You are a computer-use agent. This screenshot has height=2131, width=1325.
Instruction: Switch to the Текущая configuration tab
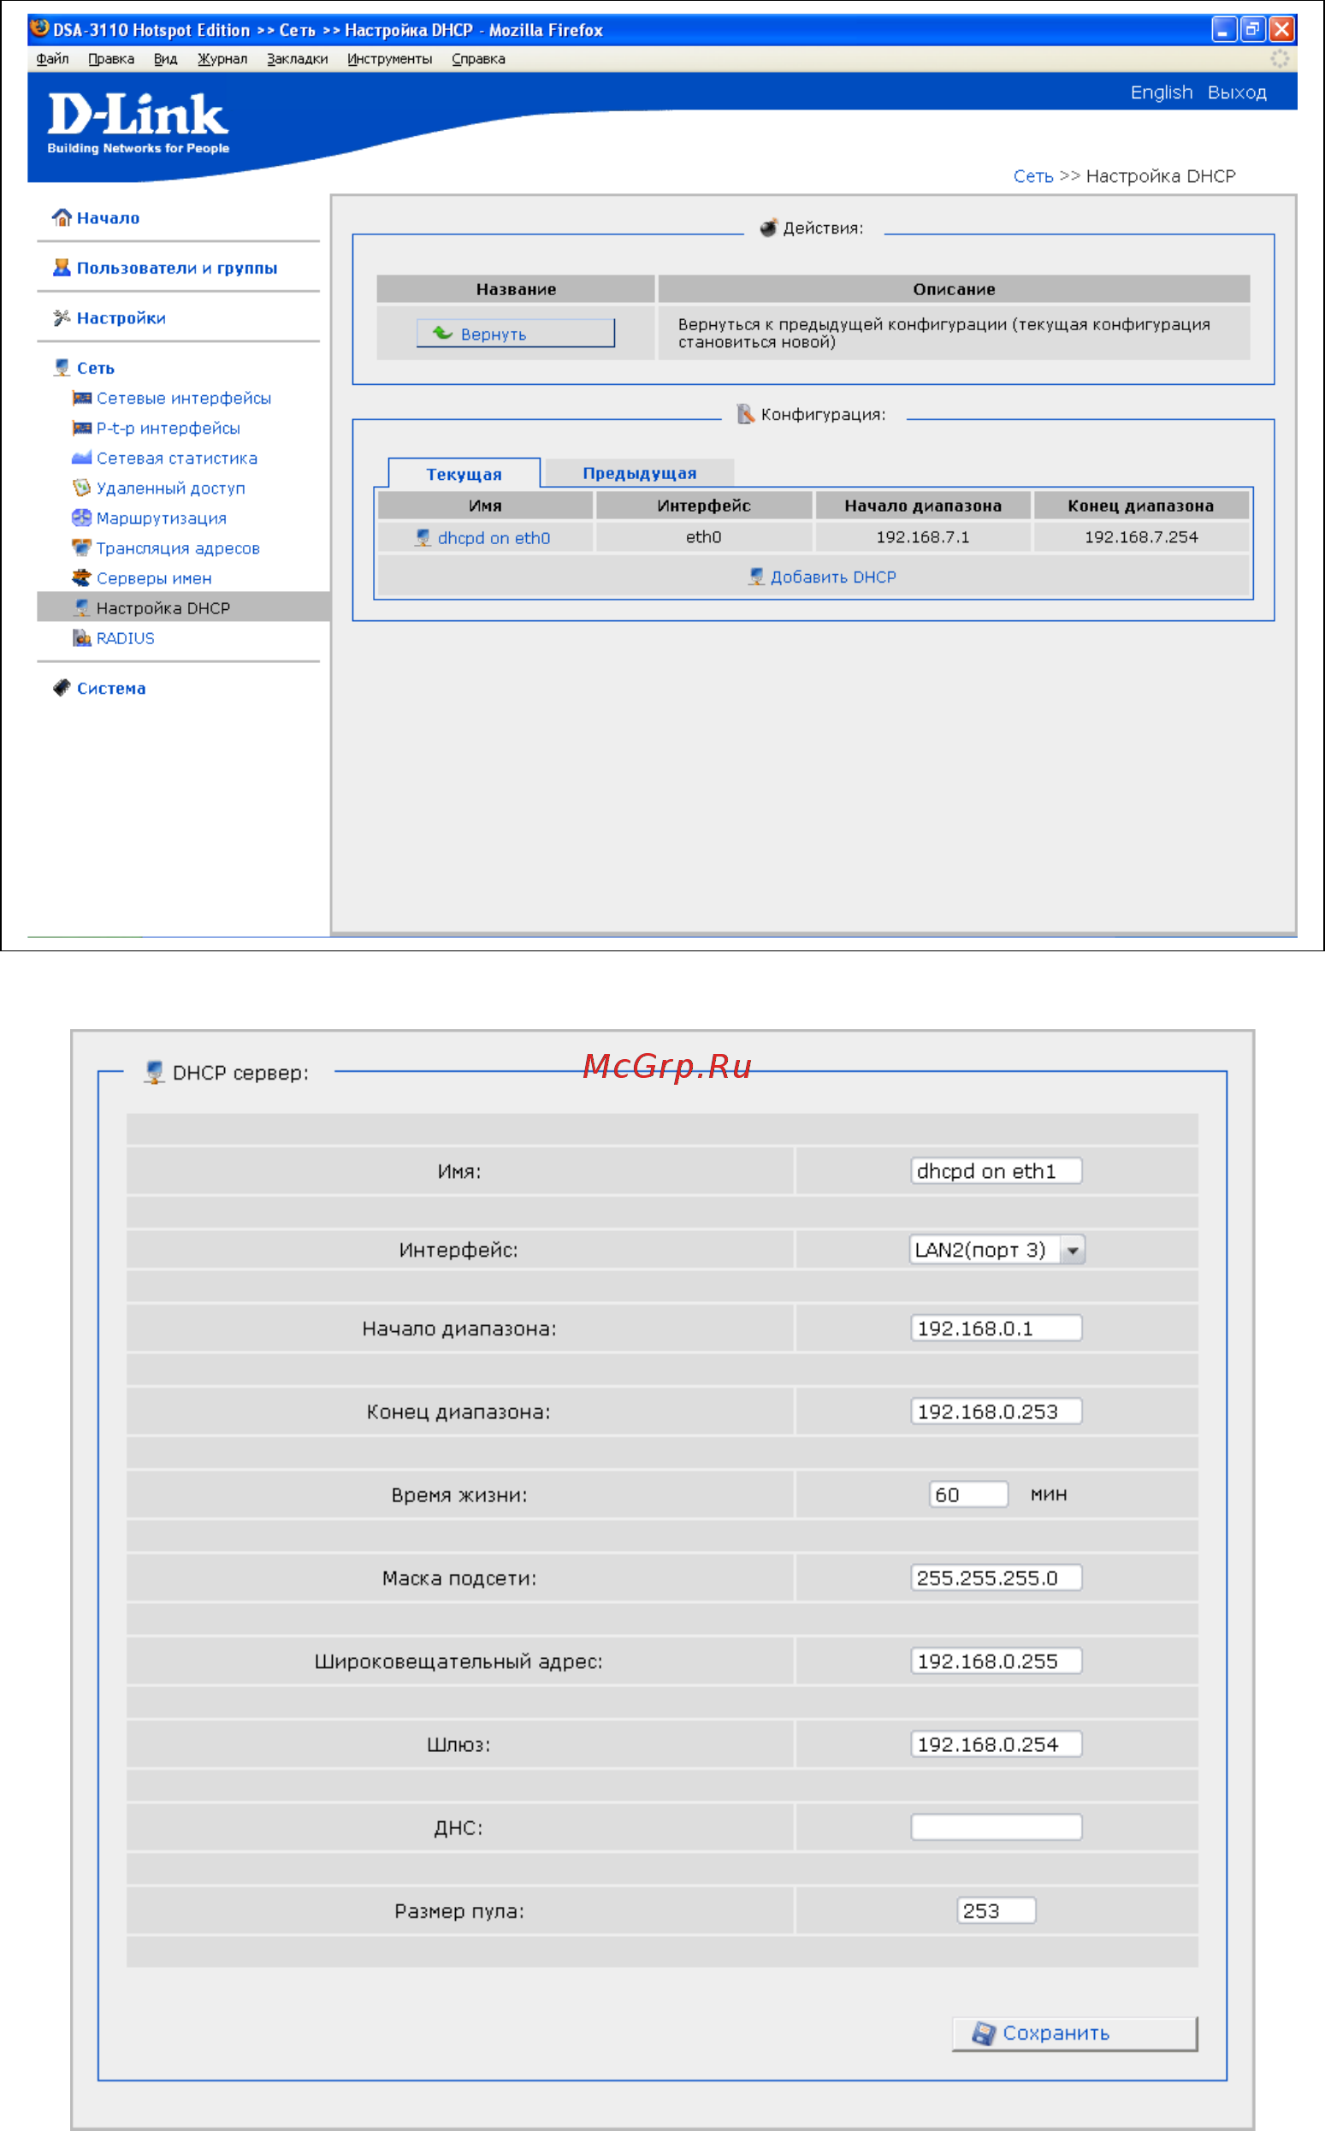(x=464, y=473)
